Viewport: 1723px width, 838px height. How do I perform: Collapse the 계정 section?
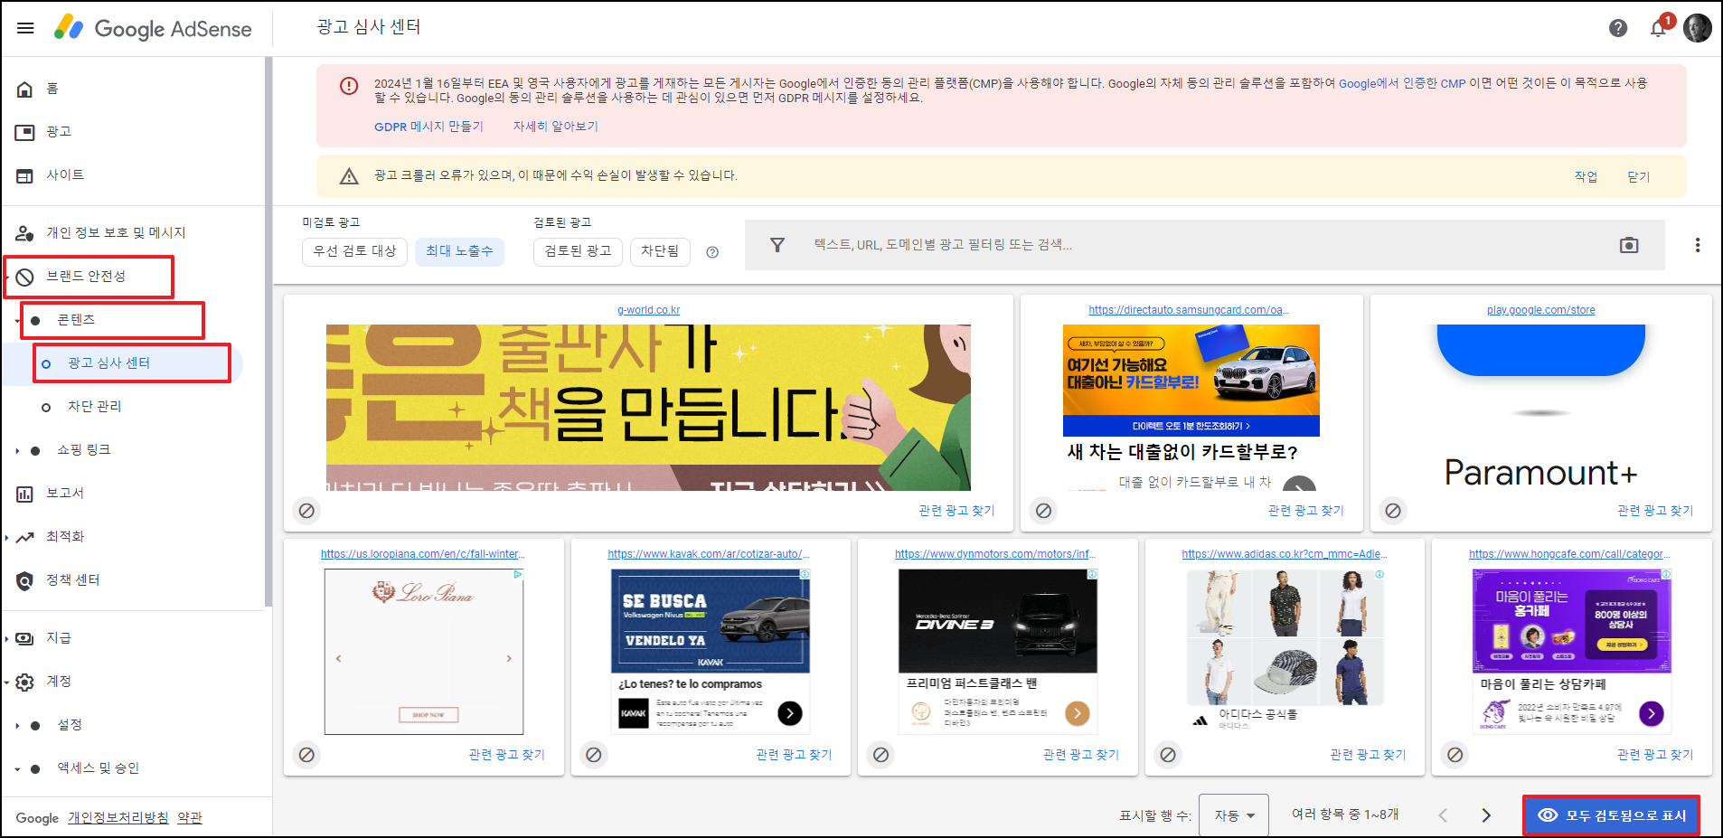[x=7, y=682]
